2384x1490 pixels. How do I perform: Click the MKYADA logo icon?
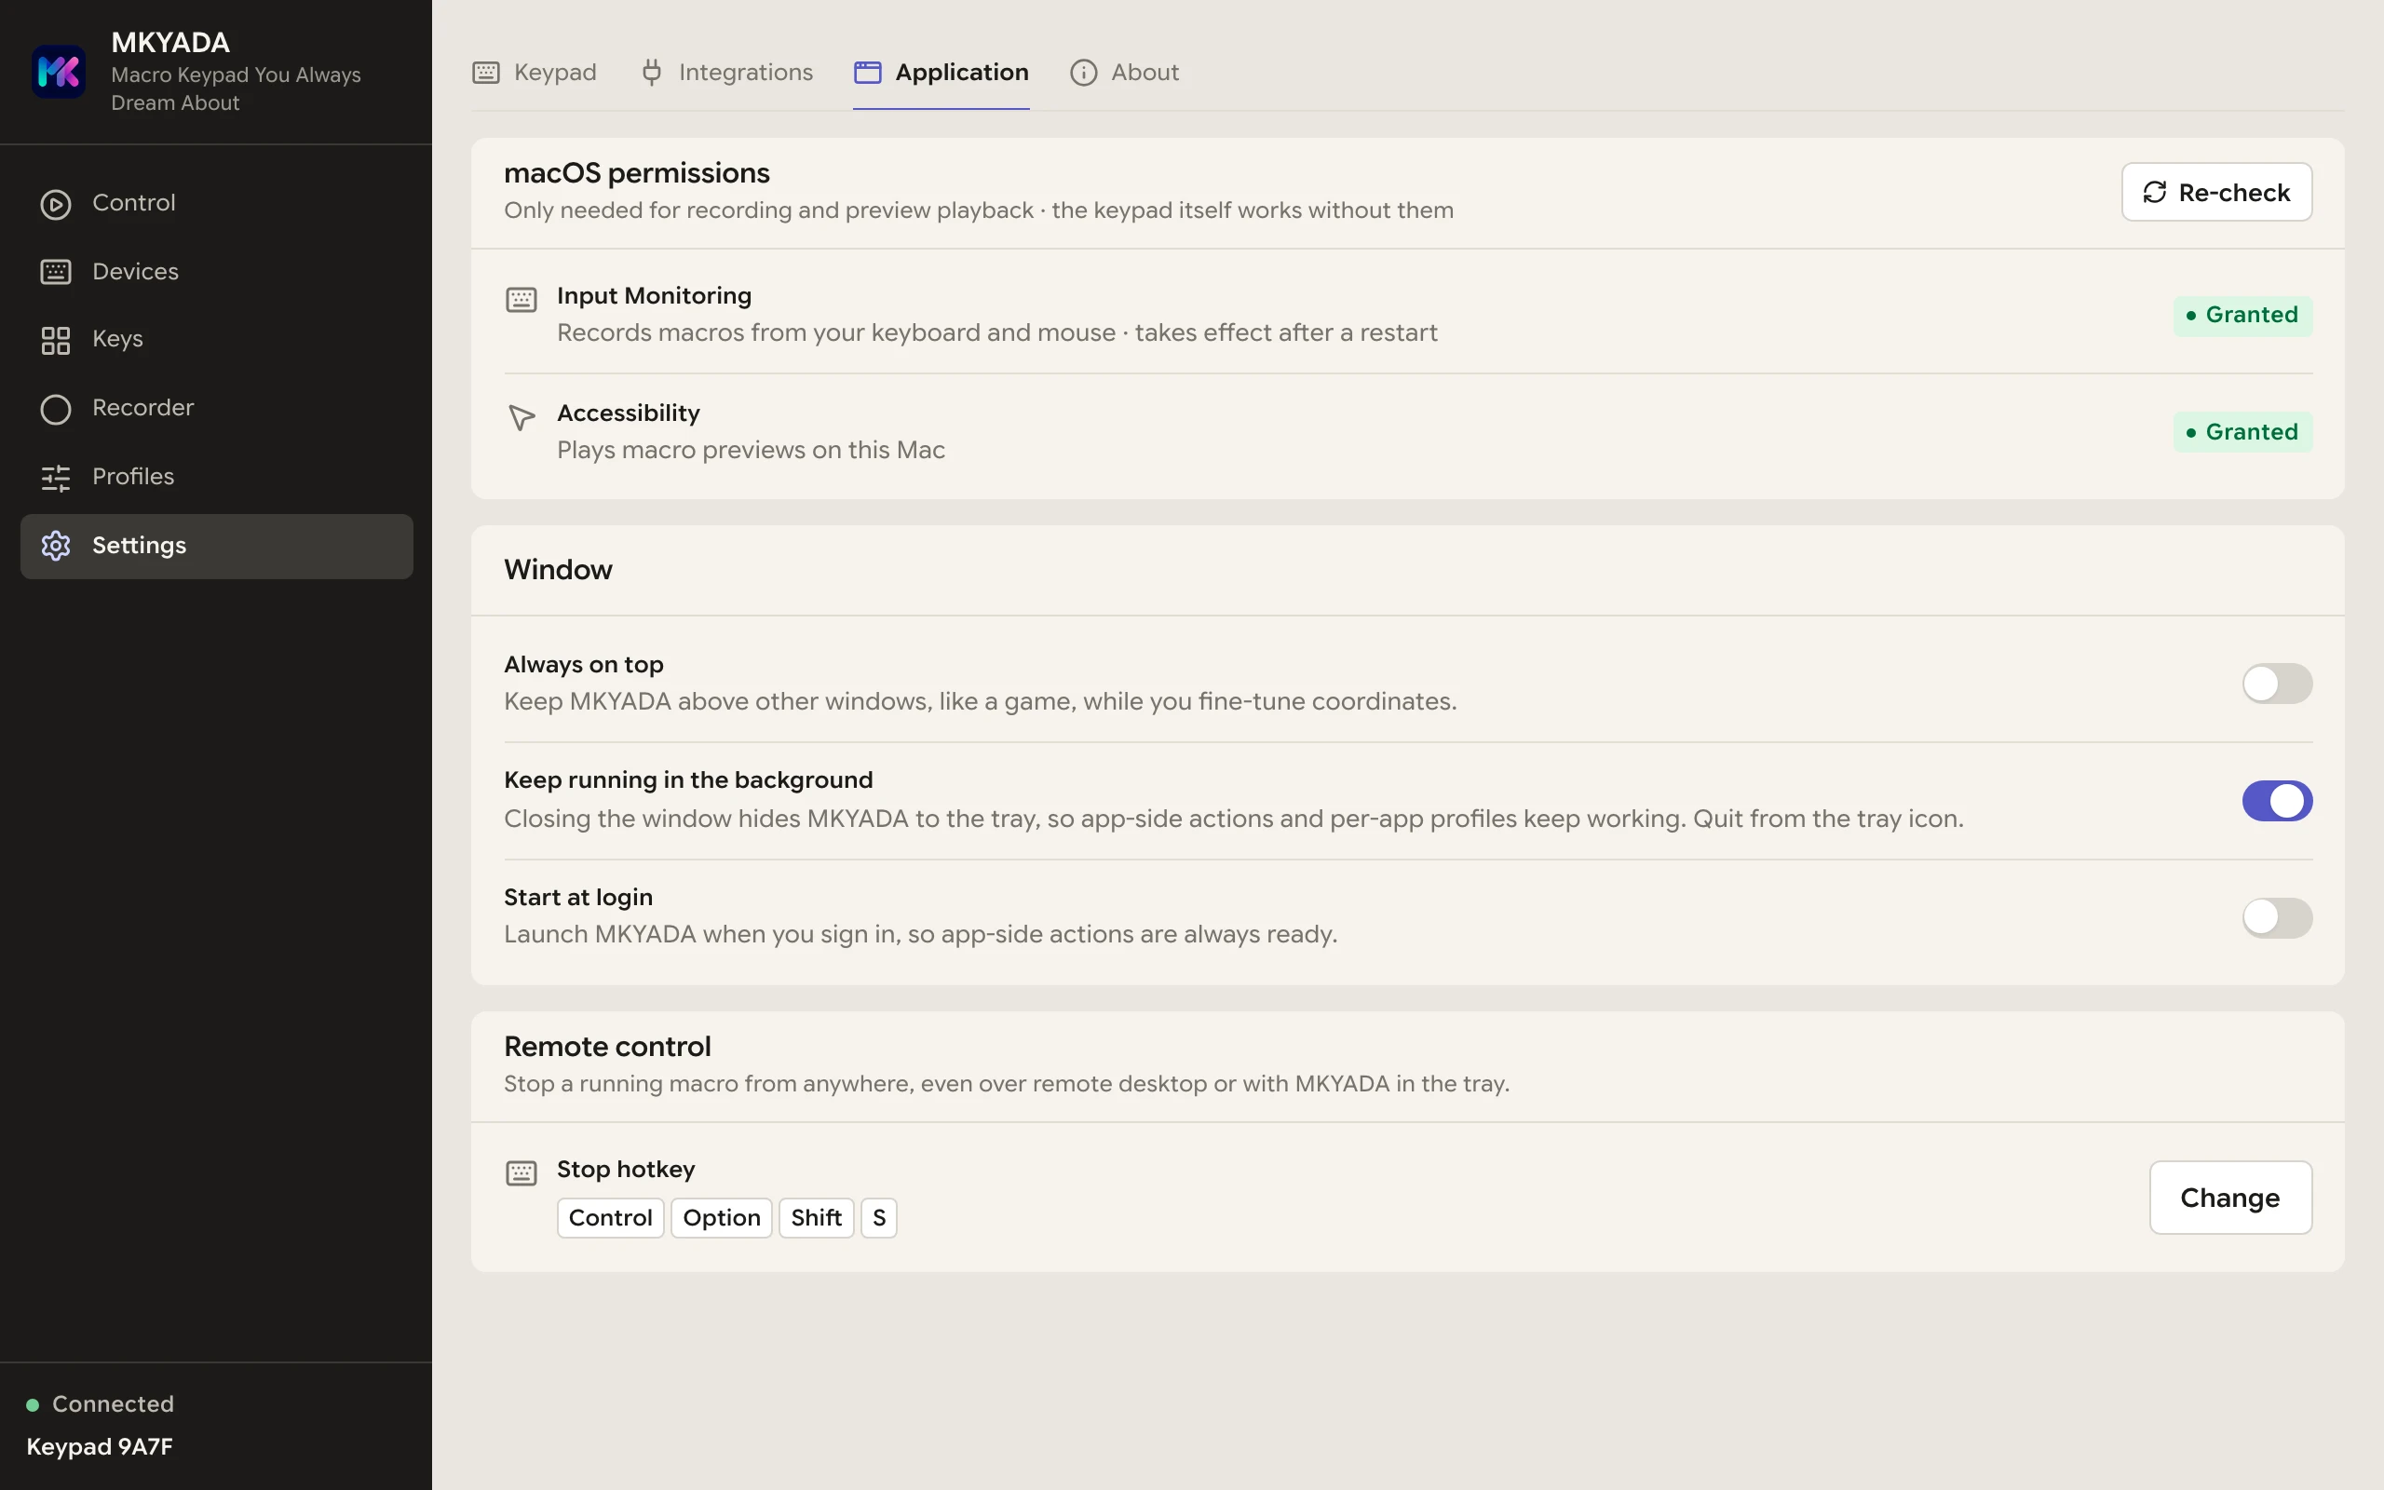tap(58, 72)
